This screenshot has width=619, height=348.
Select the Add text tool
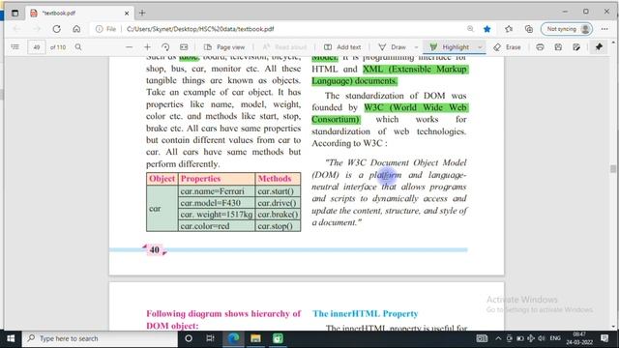click(x=342, y=47)
